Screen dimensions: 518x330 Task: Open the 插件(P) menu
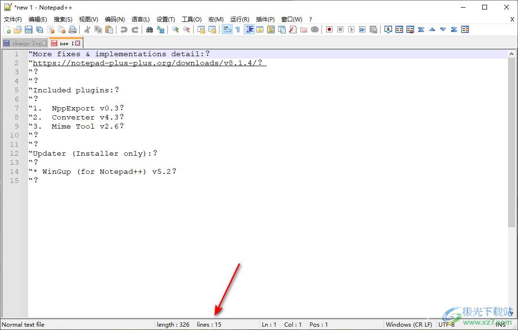click(265, 20)
